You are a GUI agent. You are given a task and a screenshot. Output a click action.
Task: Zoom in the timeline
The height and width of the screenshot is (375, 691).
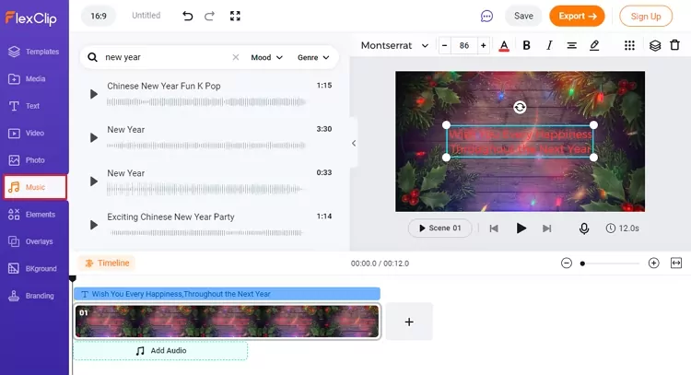point(653,264)
